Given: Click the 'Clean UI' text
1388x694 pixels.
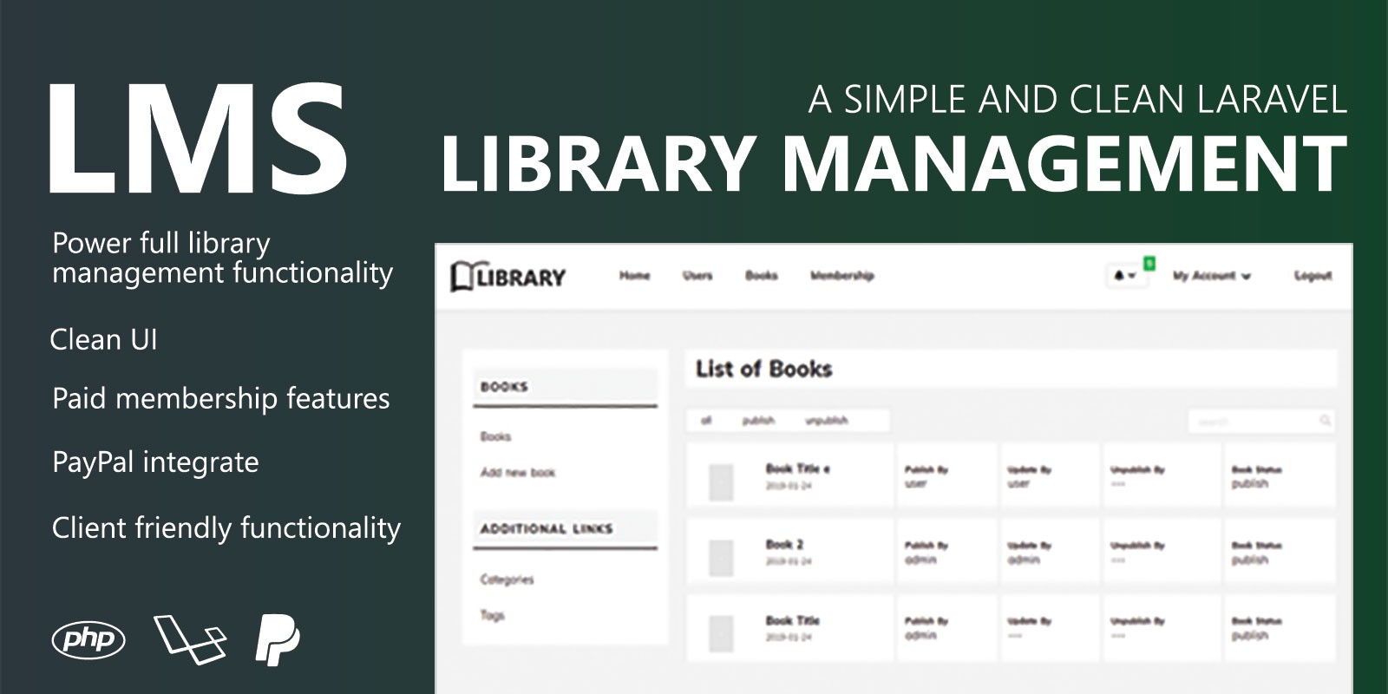Looking at the screenshot, I should pos(104,339).
